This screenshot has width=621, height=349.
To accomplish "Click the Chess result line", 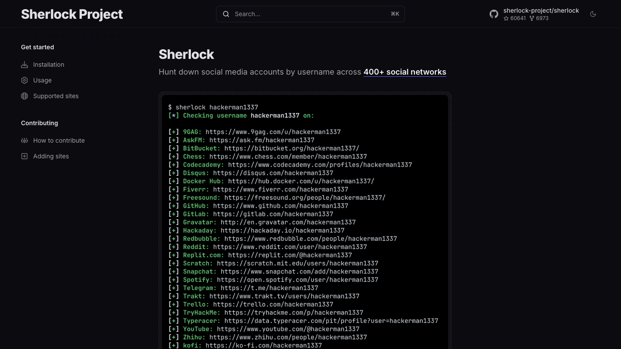I will 267,157.
